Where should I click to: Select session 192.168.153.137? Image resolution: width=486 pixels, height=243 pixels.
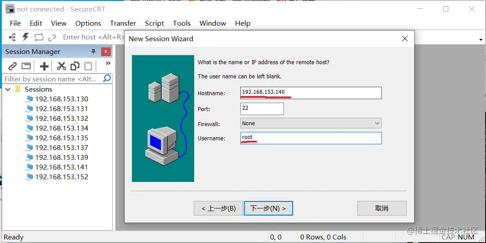coord(62,148)
